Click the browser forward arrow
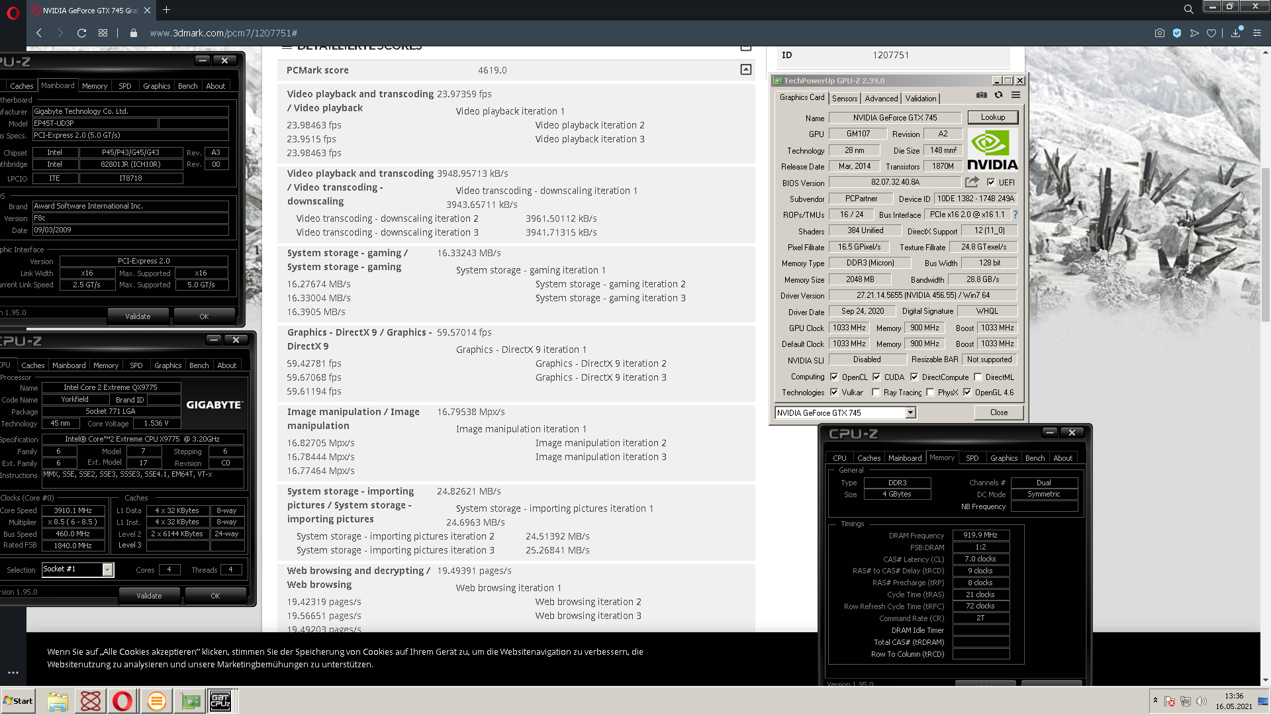This screenshot has height=715, width=1271. 60,33
